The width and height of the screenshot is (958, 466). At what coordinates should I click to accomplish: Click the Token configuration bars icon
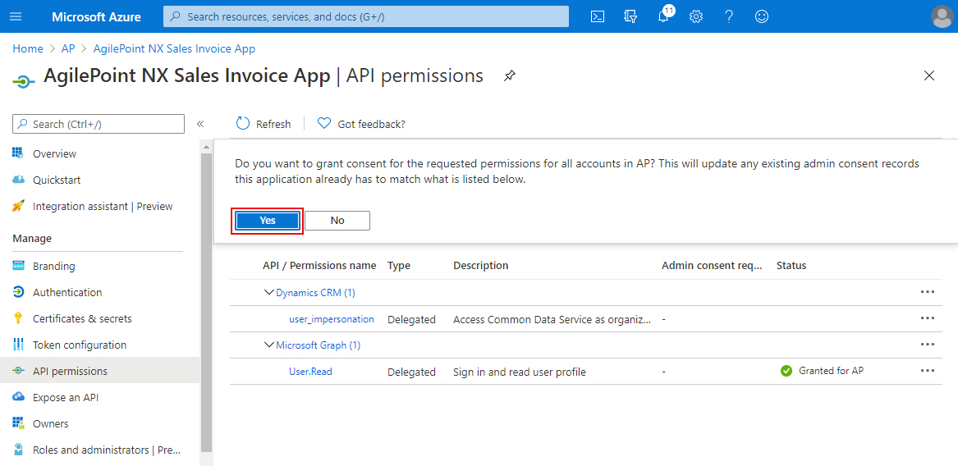point(18,345)
